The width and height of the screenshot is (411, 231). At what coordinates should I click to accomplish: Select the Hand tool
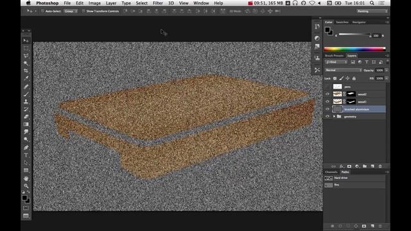[x=26, y=178]
